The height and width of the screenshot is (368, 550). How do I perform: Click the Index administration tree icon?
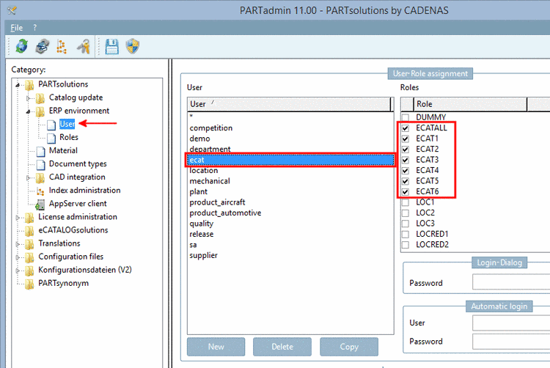[x=40, y=191]
